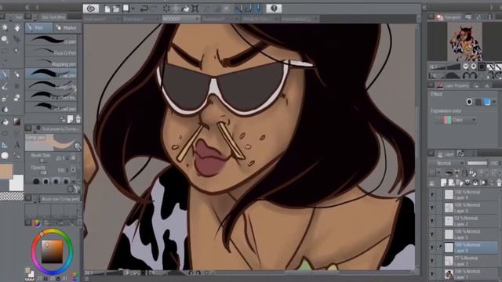
Task: Switch to the Pen sub tool tab
Action: [x=39, y=28]
